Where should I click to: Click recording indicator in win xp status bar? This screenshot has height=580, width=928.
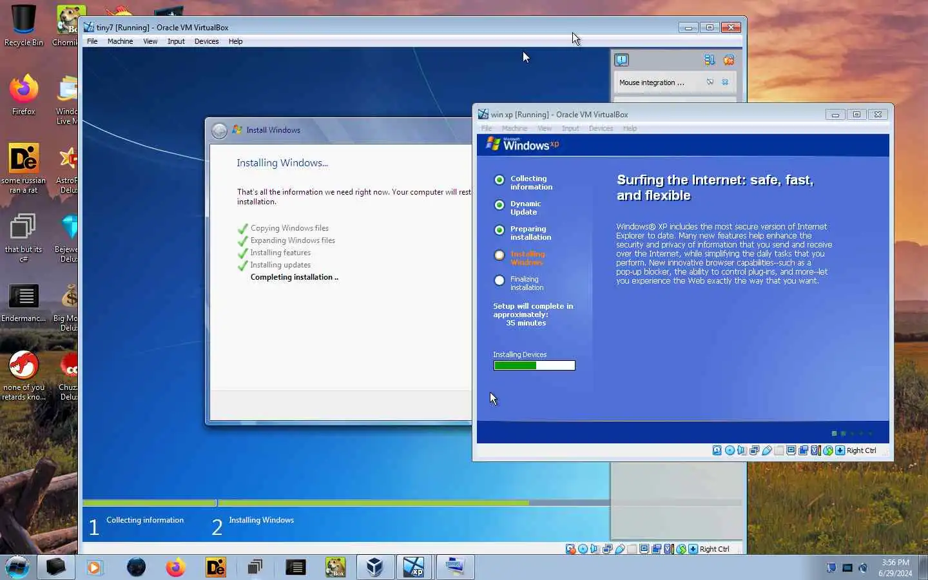coord(803,450)
